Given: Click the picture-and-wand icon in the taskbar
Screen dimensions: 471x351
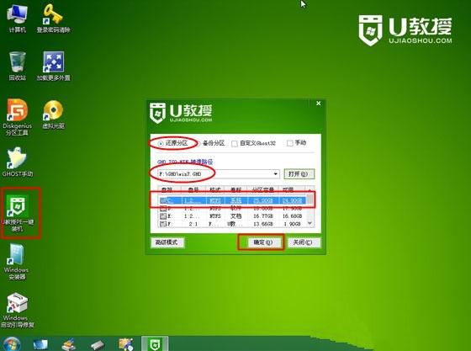Looking at the screenshot, I should (x=126, y=344).
